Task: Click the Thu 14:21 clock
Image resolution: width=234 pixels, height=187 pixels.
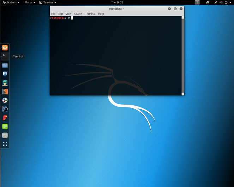Action: pyautogui.click(x=117, y=2)
